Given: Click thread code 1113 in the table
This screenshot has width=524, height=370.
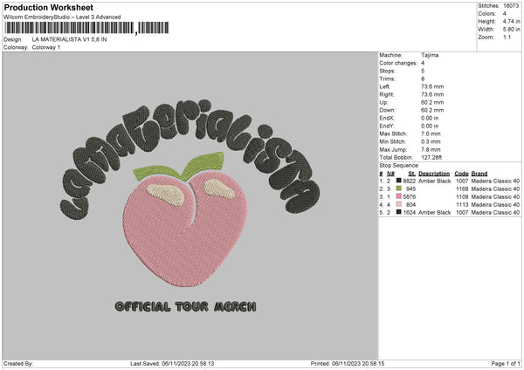Looking at the screenshot, I should coord(462,205).
